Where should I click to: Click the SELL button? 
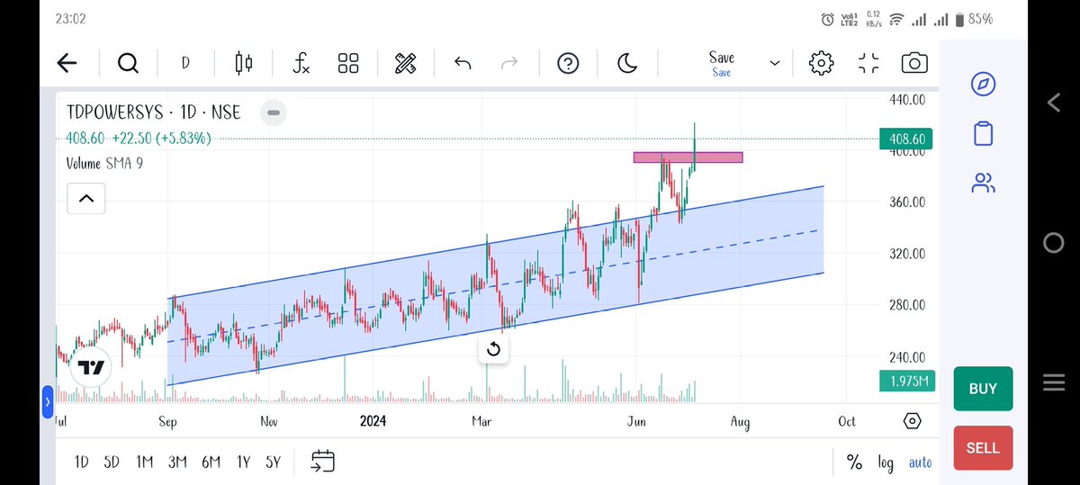(x=983, y=448)
